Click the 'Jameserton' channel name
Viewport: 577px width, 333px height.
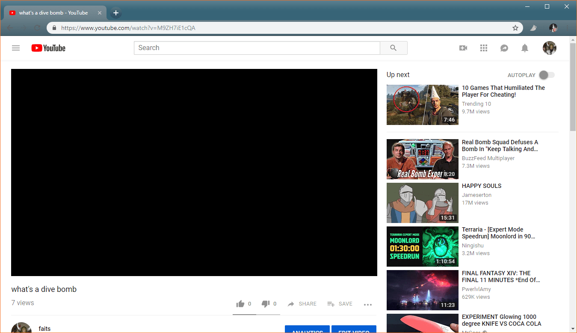476,195
